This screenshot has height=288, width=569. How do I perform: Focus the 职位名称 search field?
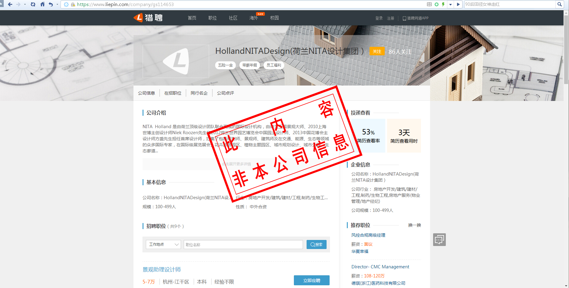click(x=243, y=244)
